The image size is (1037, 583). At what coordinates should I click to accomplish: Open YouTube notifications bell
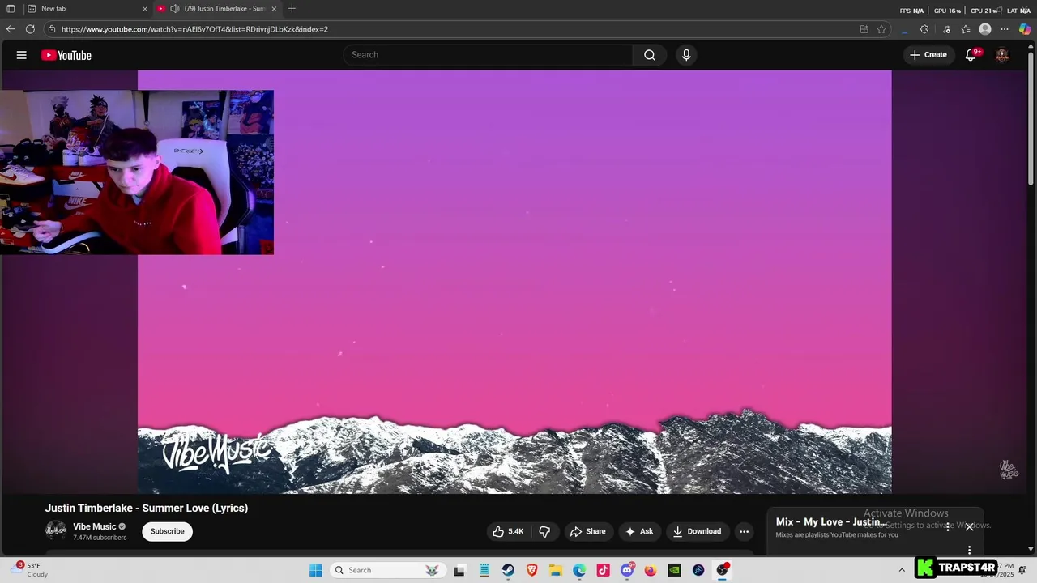971,55
